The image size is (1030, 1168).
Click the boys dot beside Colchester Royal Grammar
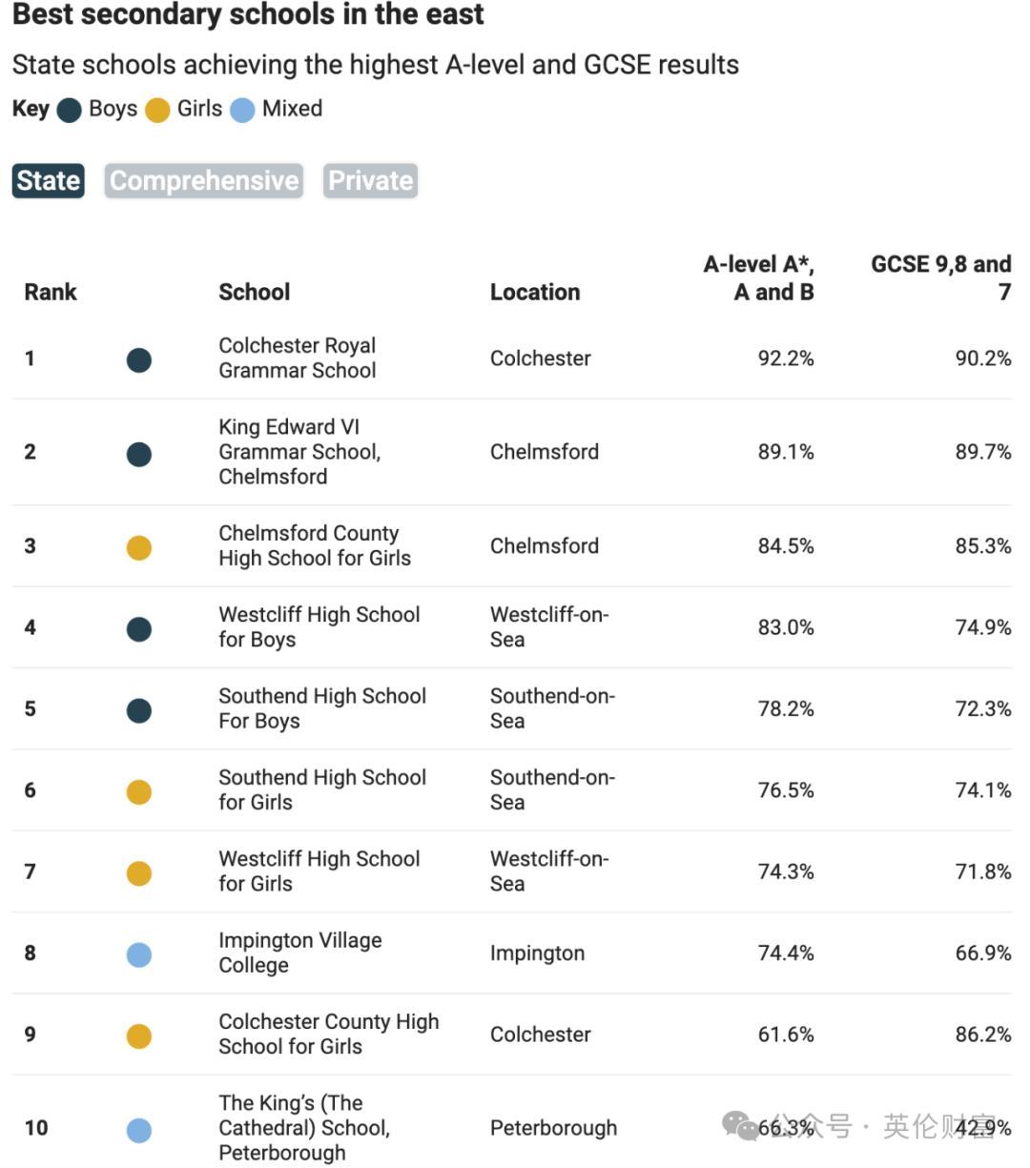[139, 359]
